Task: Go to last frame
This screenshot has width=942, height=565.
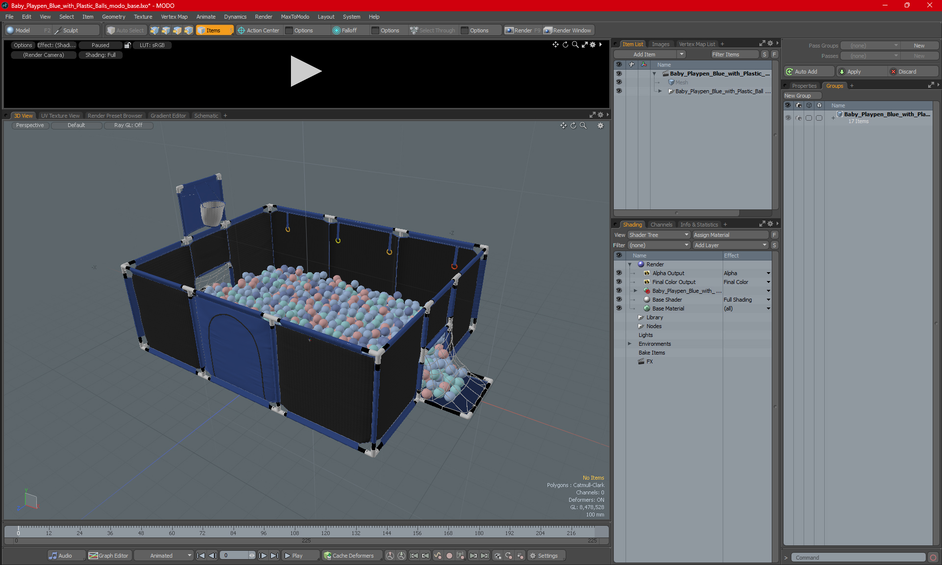Action: click(274, 556)
